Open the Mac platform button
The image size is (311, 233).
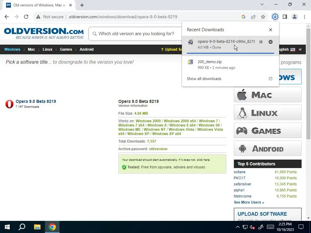pos(268,95)
